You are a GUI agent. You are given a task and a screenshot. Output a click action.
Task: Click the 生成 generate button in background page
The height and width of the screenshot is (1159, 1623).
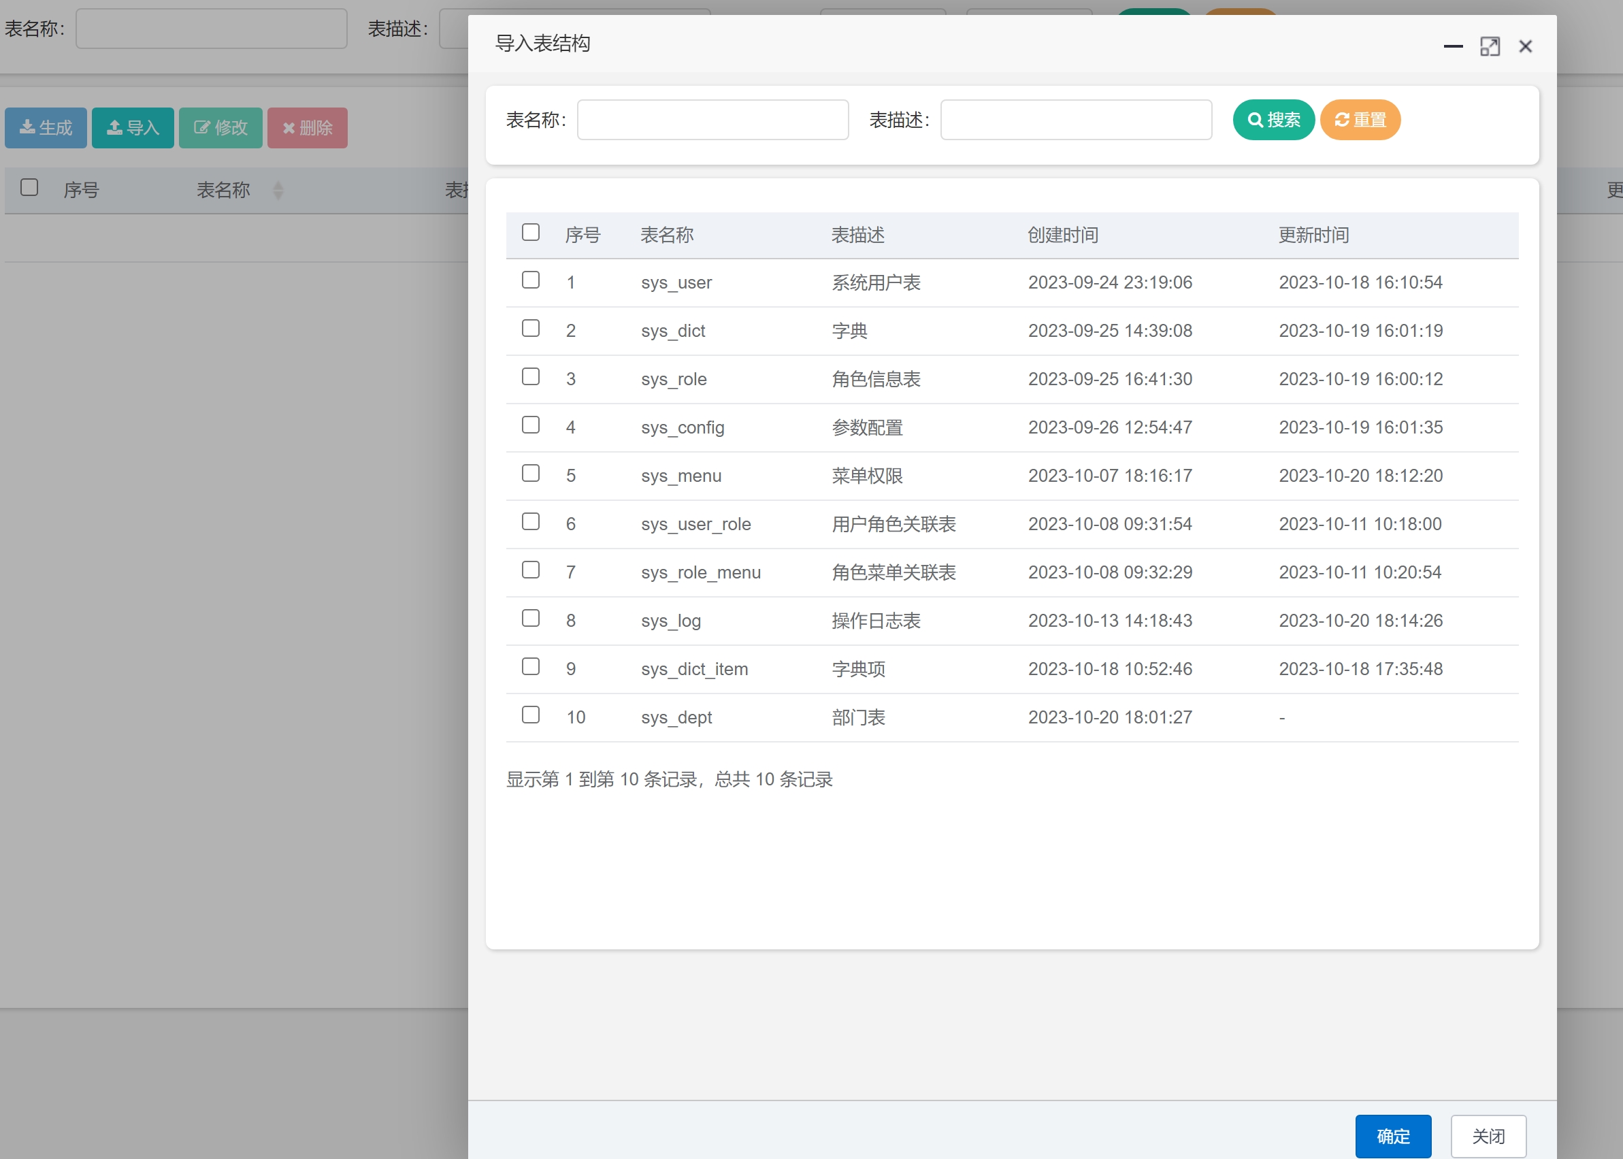(46, 128)
